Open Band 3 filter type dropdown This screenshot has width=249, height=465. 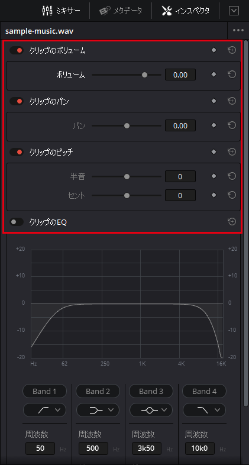(x=151, y=410)
